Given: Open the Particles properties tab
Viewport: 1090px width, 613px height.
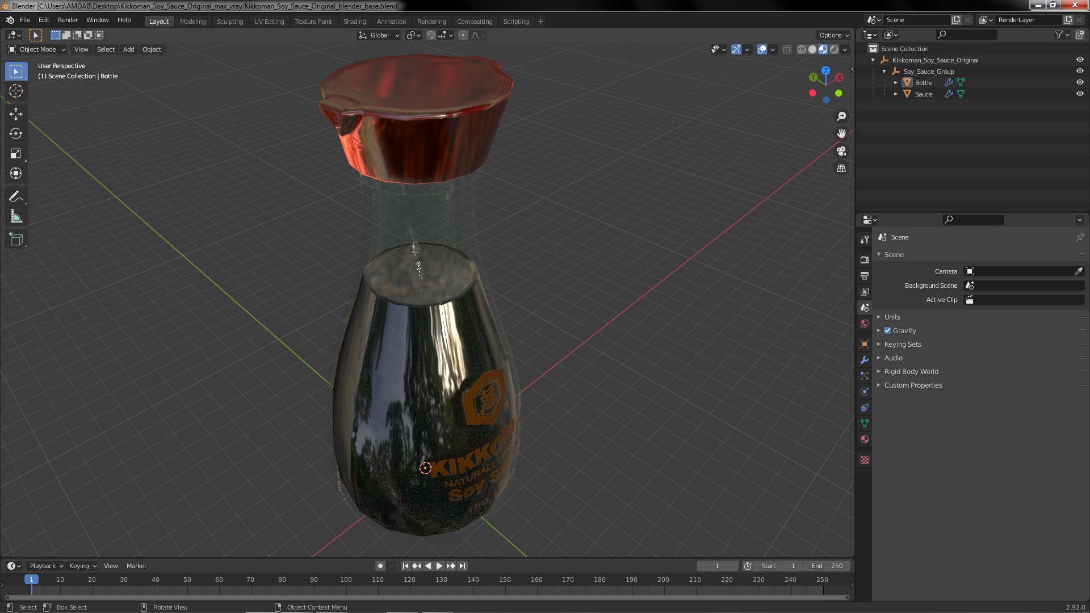Looking at the screenshot, I should pyautogui.click(x=865, y=376).
